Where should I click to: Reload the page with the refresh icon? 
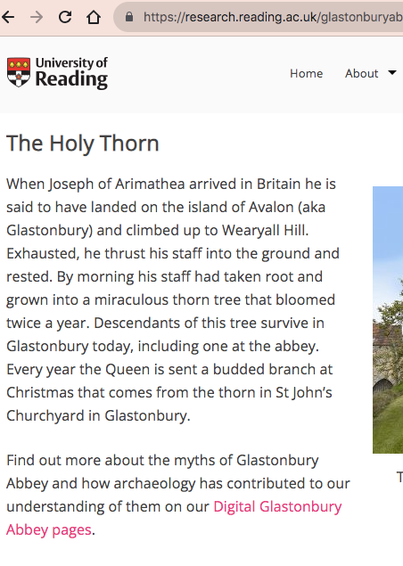click(65, 17)
